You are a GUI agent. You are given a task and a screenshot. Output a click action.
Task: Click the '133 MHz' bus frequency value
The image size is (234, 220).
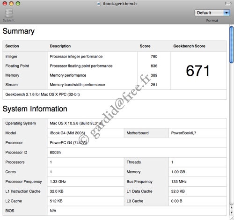tap(179, 182)
